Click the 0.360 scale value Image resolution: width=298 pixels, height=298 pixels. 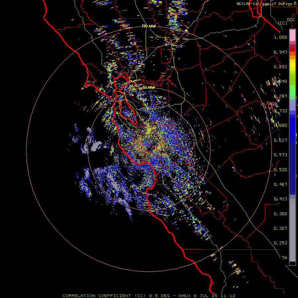pyautogui.click(x=280, y=214)
